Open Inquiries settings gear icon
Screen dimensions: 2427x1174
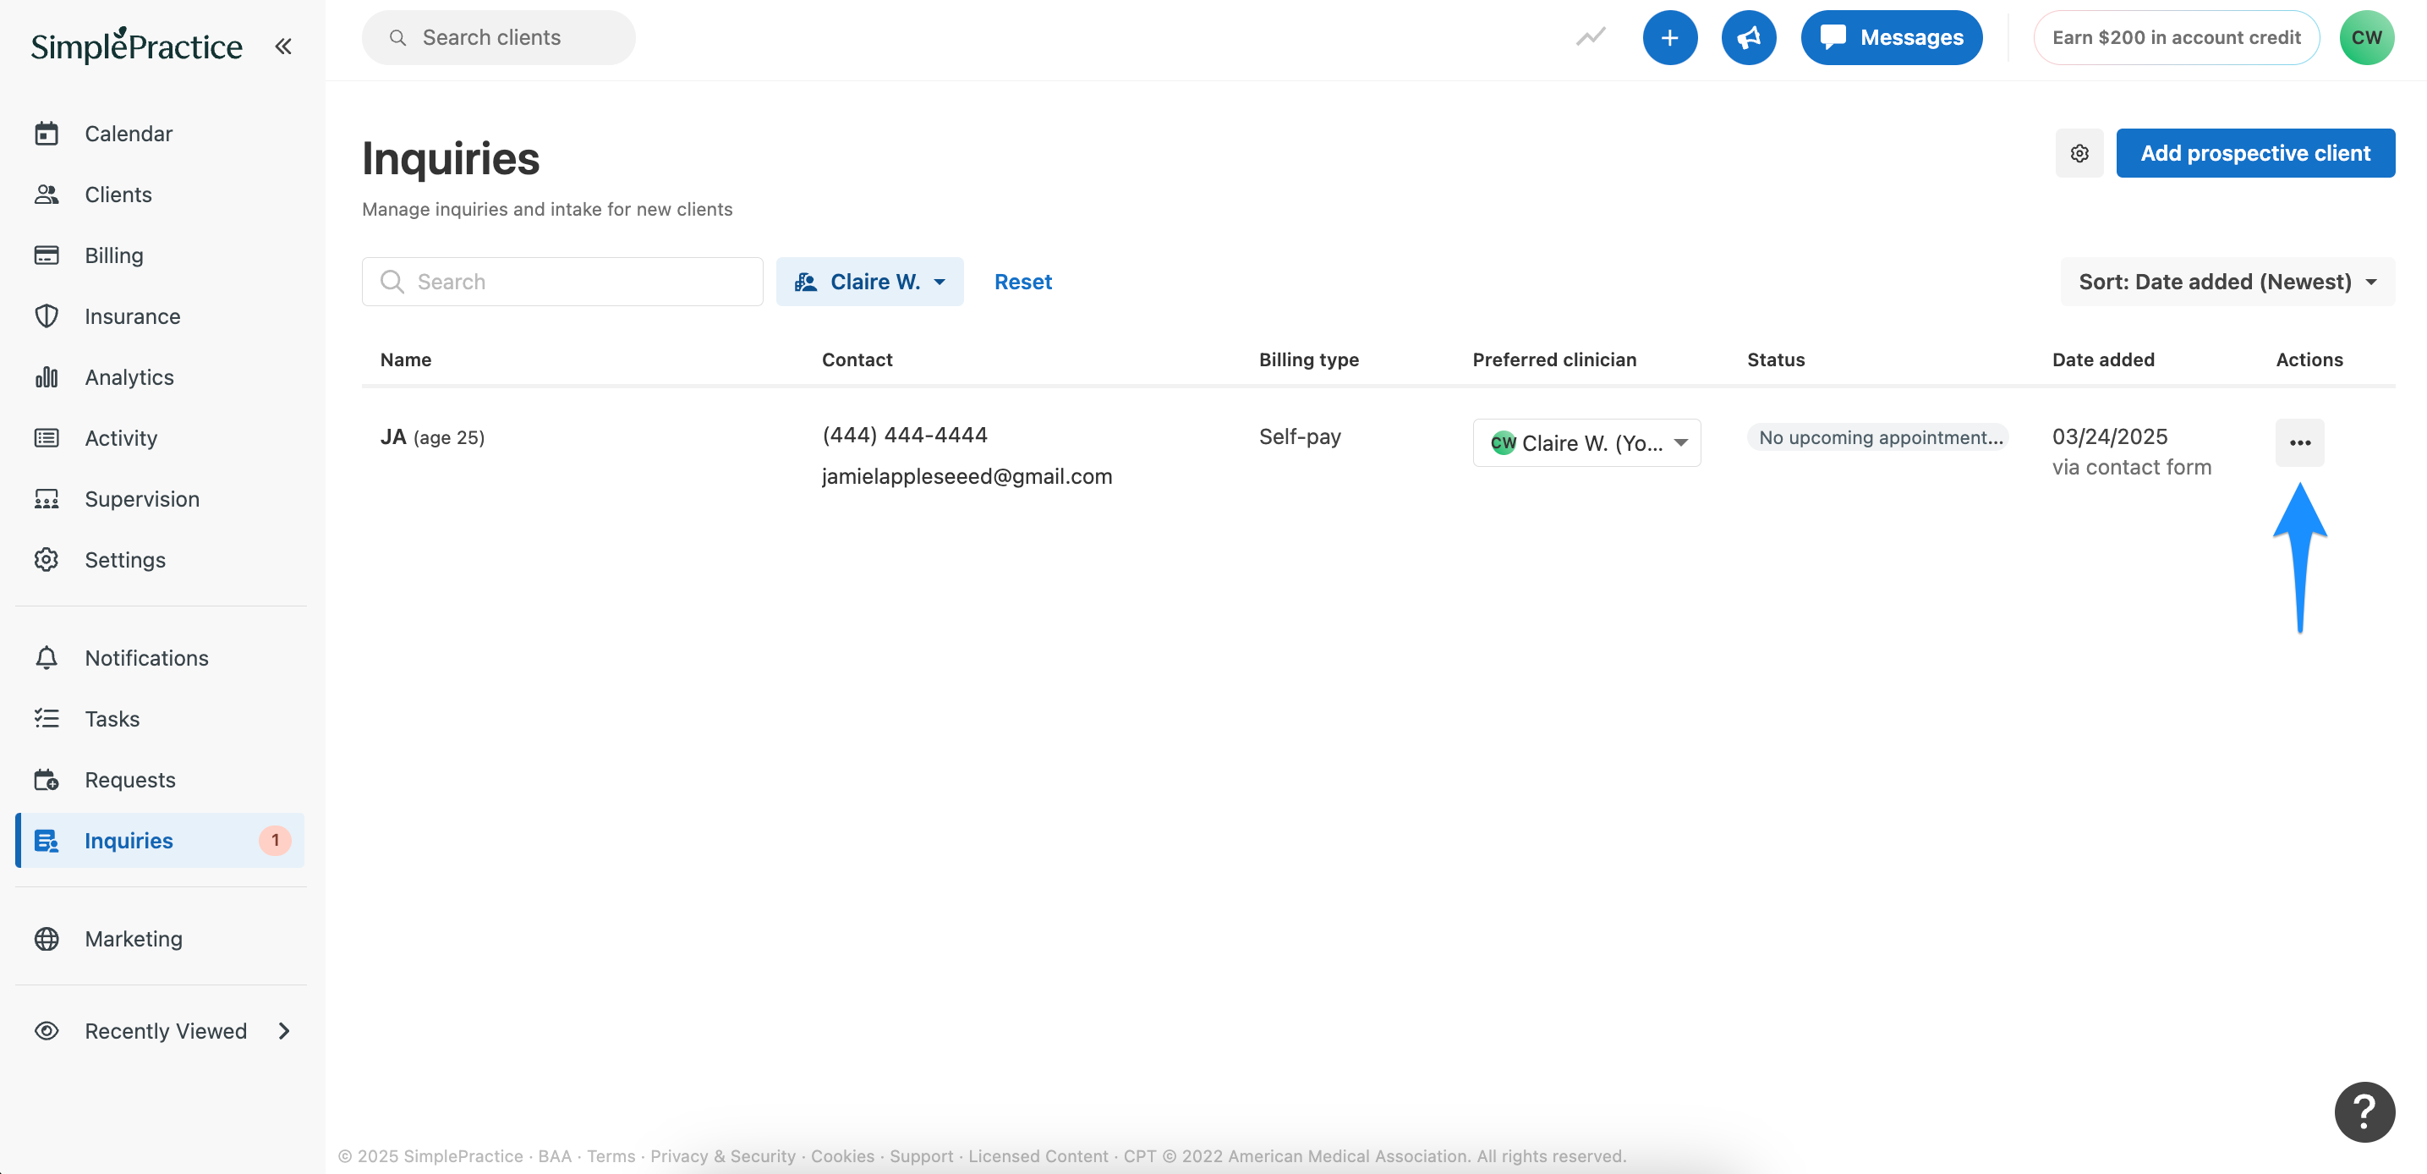2079,152
